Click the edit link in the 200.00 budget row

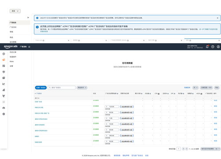(x=215, y=135)
